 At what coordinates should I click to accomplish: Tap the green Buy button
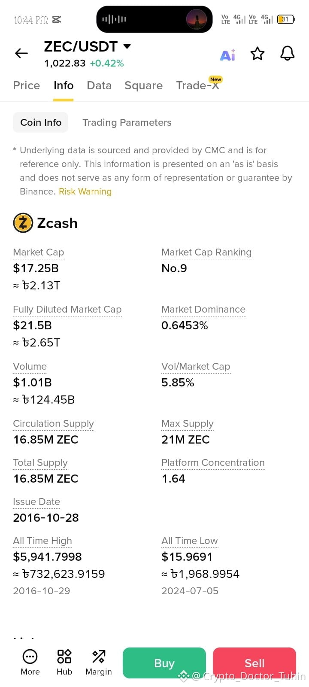[164, 663]
